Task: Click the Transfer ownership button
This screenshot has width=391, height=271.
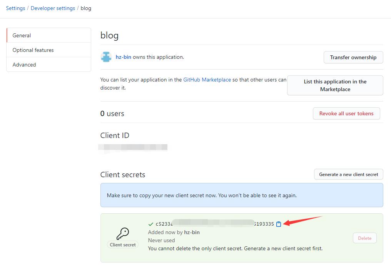Action: point(353,57)
